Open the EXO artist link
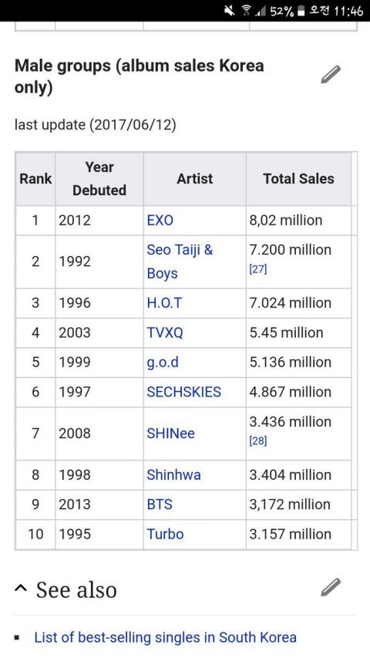 [160, 221]
